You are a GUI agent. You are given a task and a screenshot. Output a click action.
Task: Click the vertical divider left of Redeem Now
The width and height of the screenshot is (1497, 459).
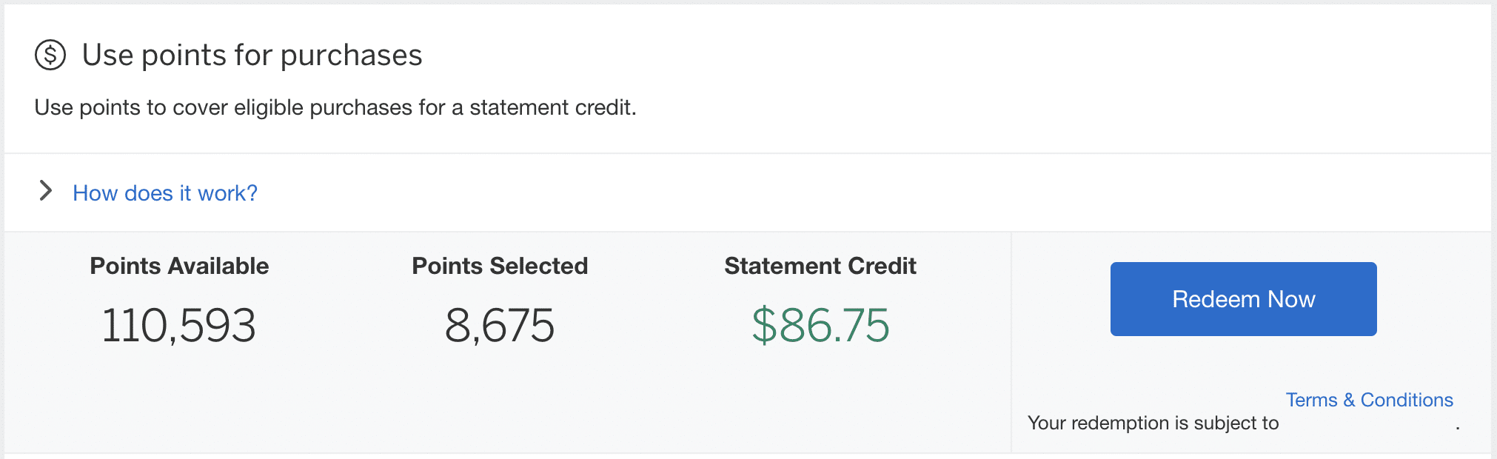(x=1011, y=342)
